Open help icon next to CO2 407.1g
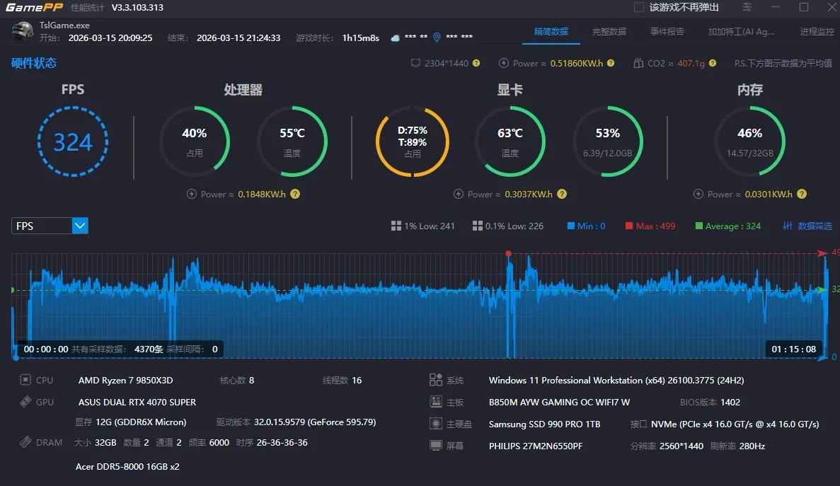840x486 pixels. coord(713,63)
